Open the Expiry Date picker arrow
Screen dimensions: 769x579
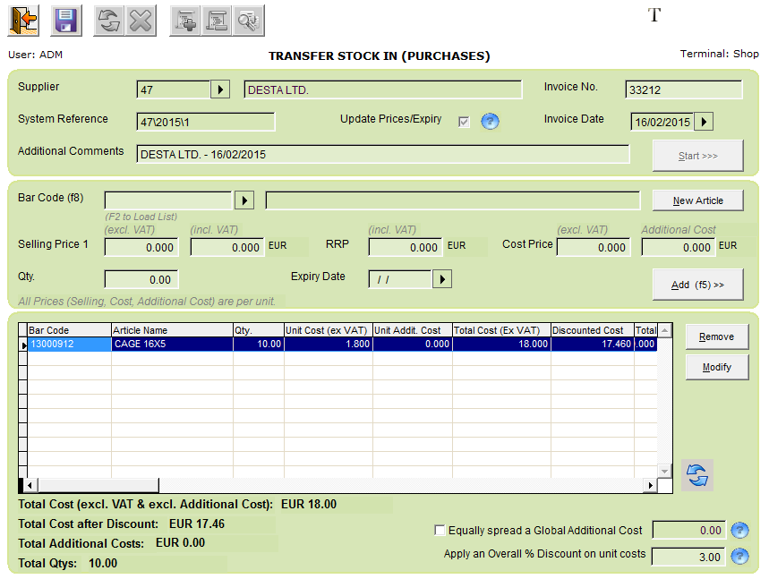click(x=441, y=279)
